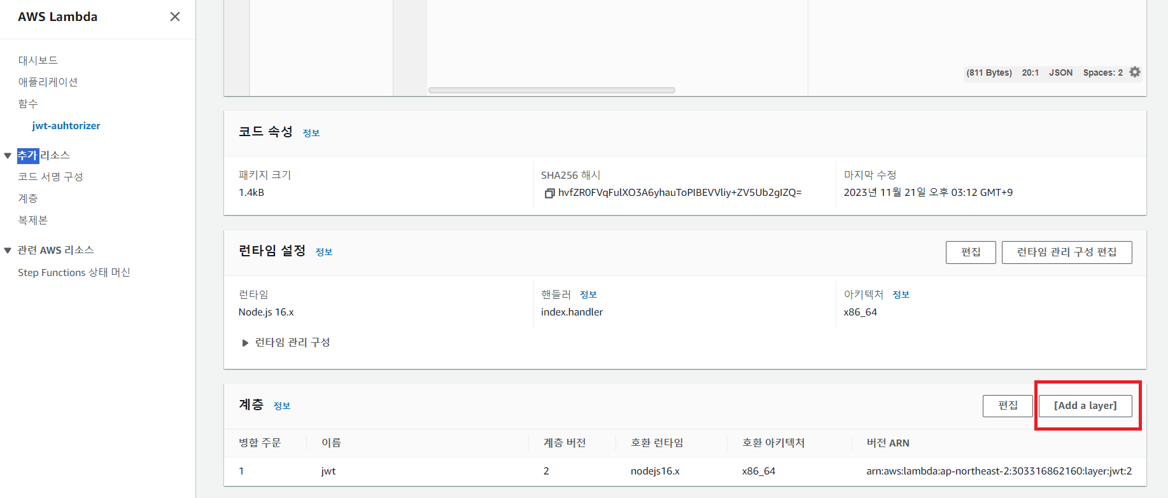Screen dimensions: 1168x498
Task: Open 대시보드 in the sidebar
Action: (x=38, y=60)
